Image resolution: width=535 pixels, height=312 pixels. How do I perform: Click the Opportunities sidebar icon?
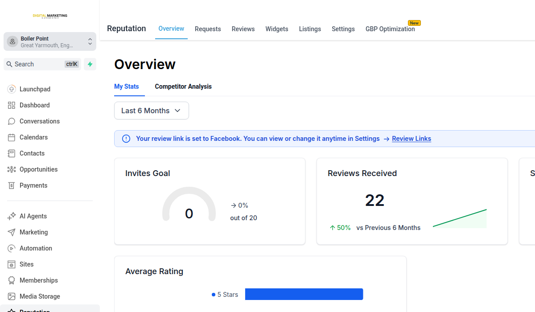pos(12,169)
